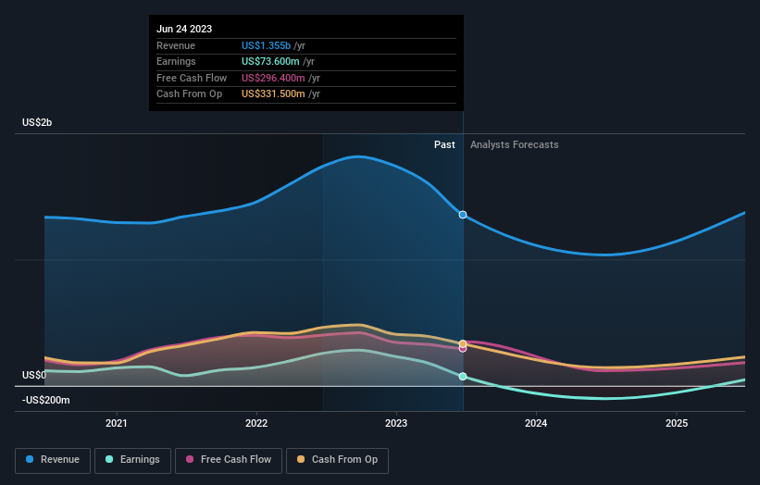
Task: Click the 2021 x-axis label
Action: pos(117,423)
